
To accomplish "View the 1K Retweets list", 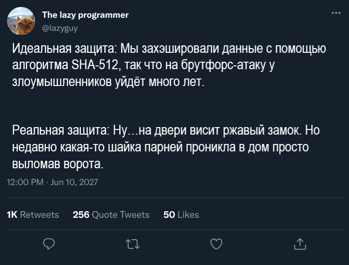I will coord(33,215).
